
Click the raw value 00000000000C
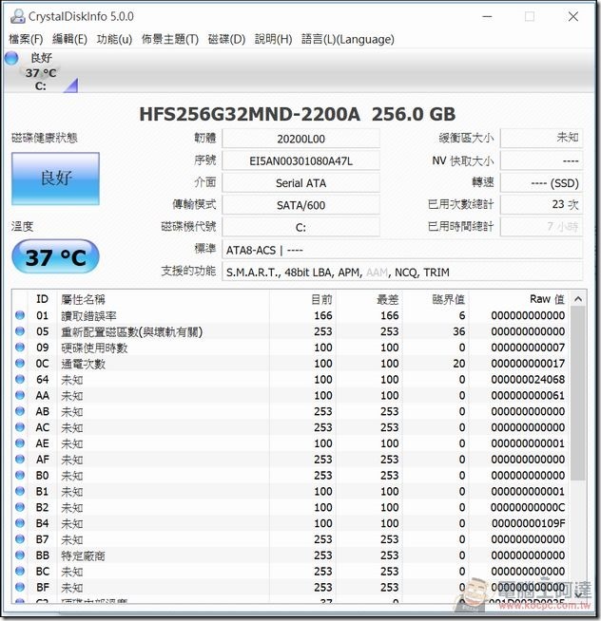(528, 507)
